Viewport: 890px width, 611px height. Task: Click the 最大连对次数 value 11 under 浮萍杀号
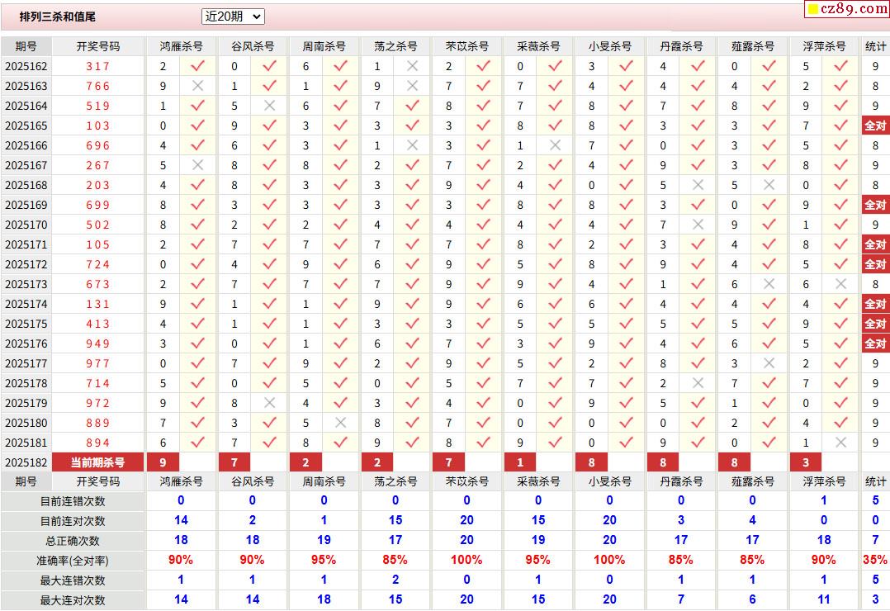[824, 599]
